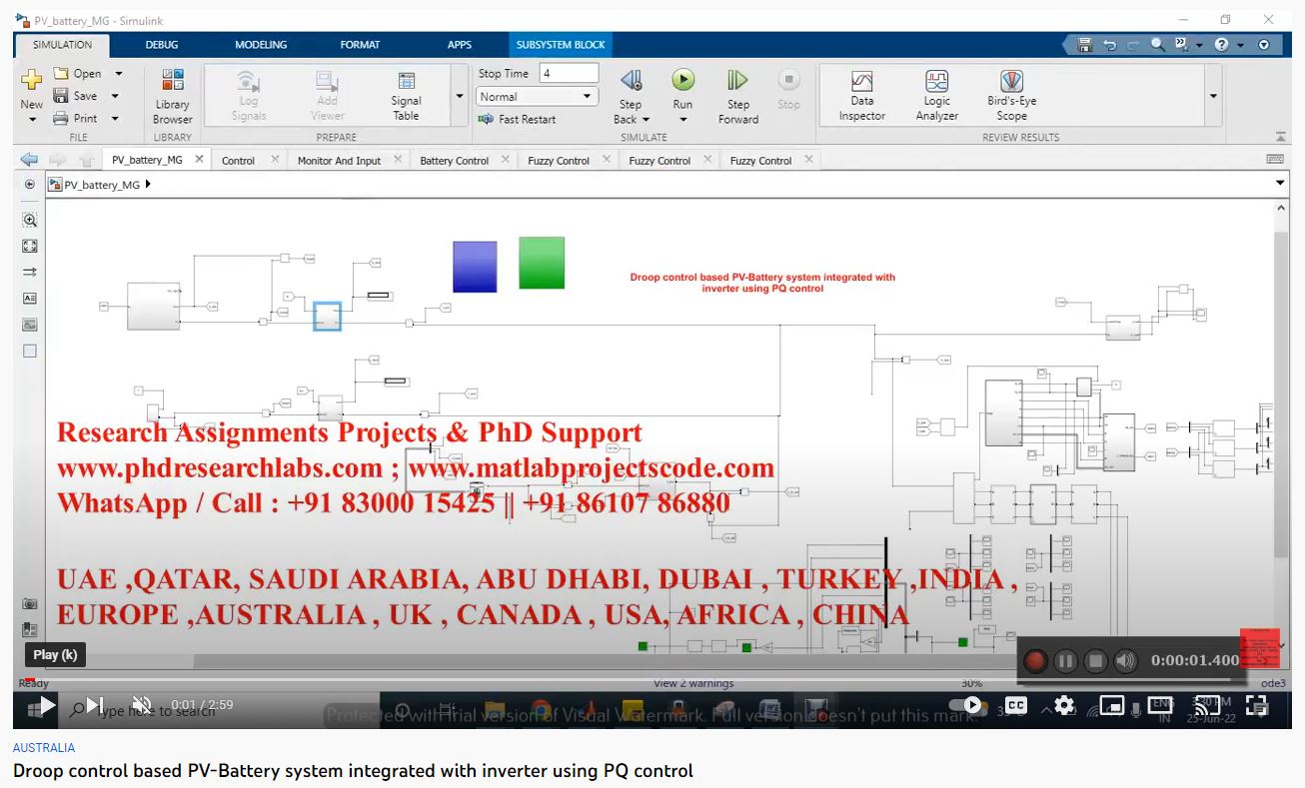Expand the Normal simulation mode dropdown
Image resolution: width=1305 pixels, height=788 pixels.
tap(587, 97)
